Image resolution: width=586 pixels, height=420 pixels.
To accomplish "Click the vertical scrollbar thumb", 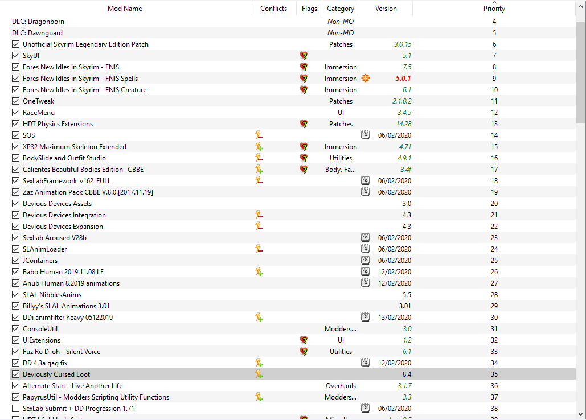I will coord(580,73).
